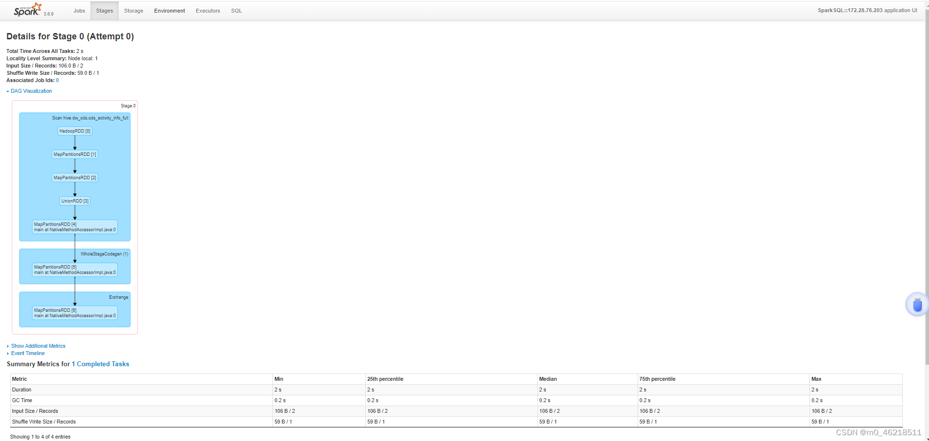Open the Environment tab
929x441 pixels.
pyautogui.click(x=170, y=11)
